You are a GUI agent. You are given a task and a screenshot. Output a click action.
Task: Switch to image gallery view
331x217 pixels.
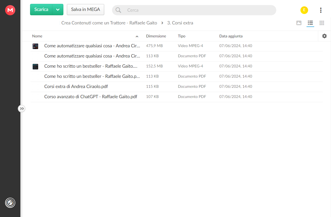[299, 23]
